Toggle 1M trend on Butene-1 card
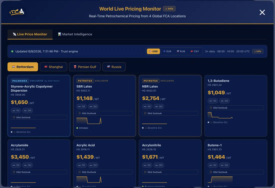 point(213,165)
